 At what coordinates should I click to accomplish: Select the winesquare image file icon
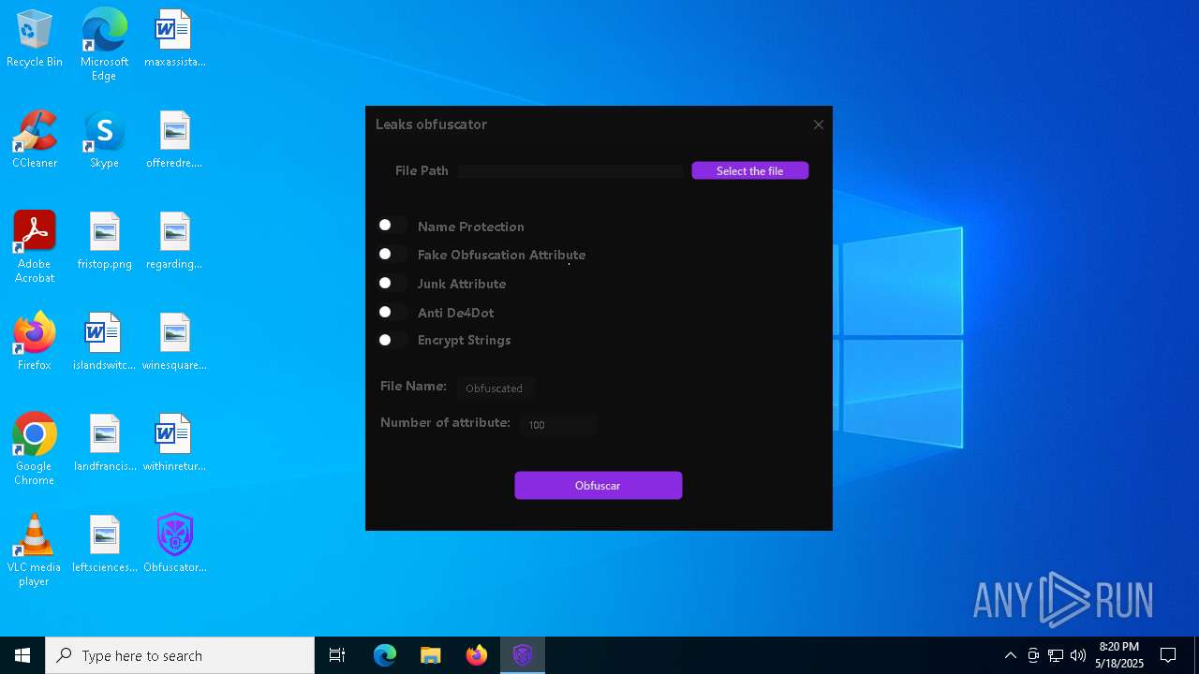click(x=174, y=343)
